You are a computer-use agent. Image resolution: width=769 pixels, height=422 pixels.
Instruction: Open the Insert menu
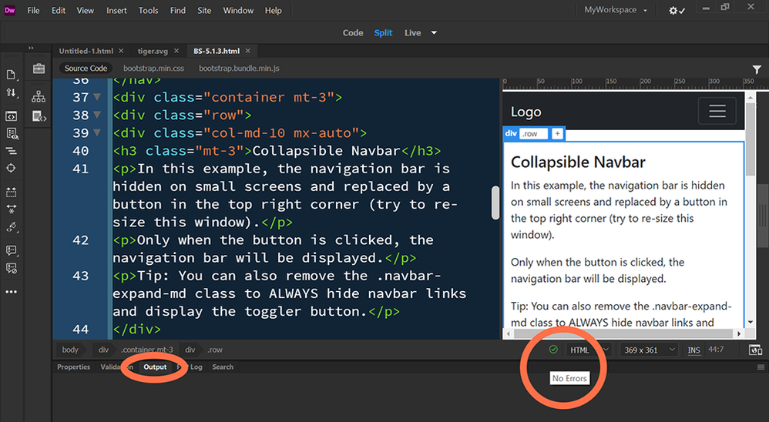[x=116, y=10]
